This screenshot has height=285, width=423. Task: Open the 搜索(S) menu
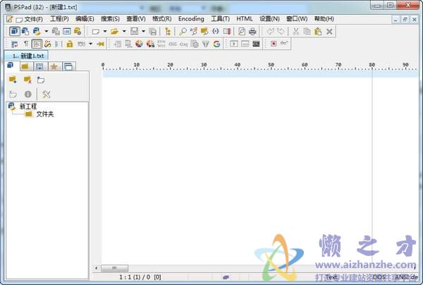pos(110,19)
